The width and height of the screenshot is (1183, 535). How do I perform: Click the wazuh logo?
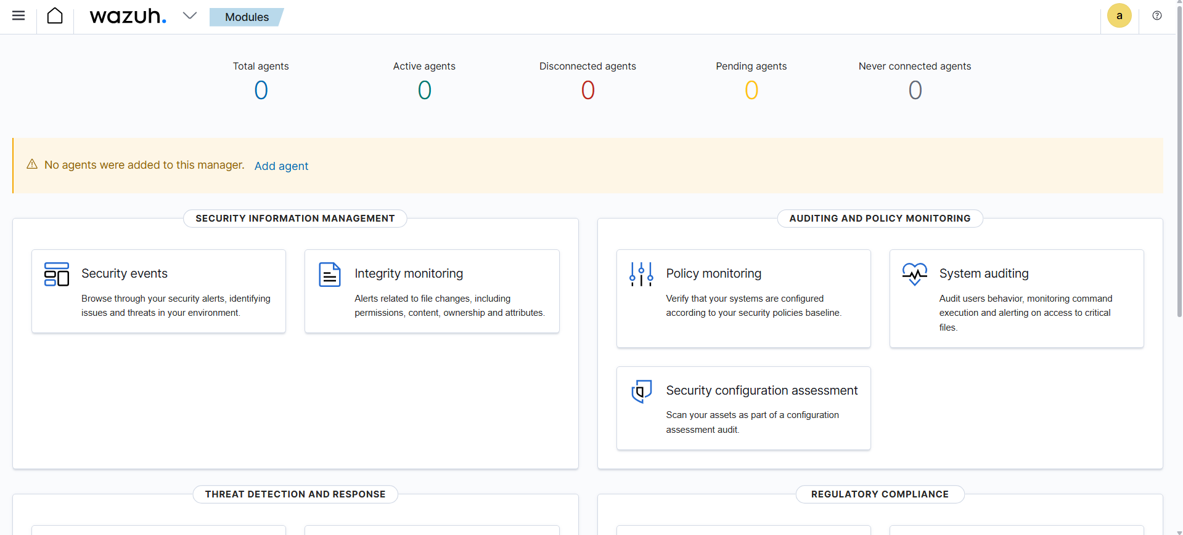click(128, 16)
